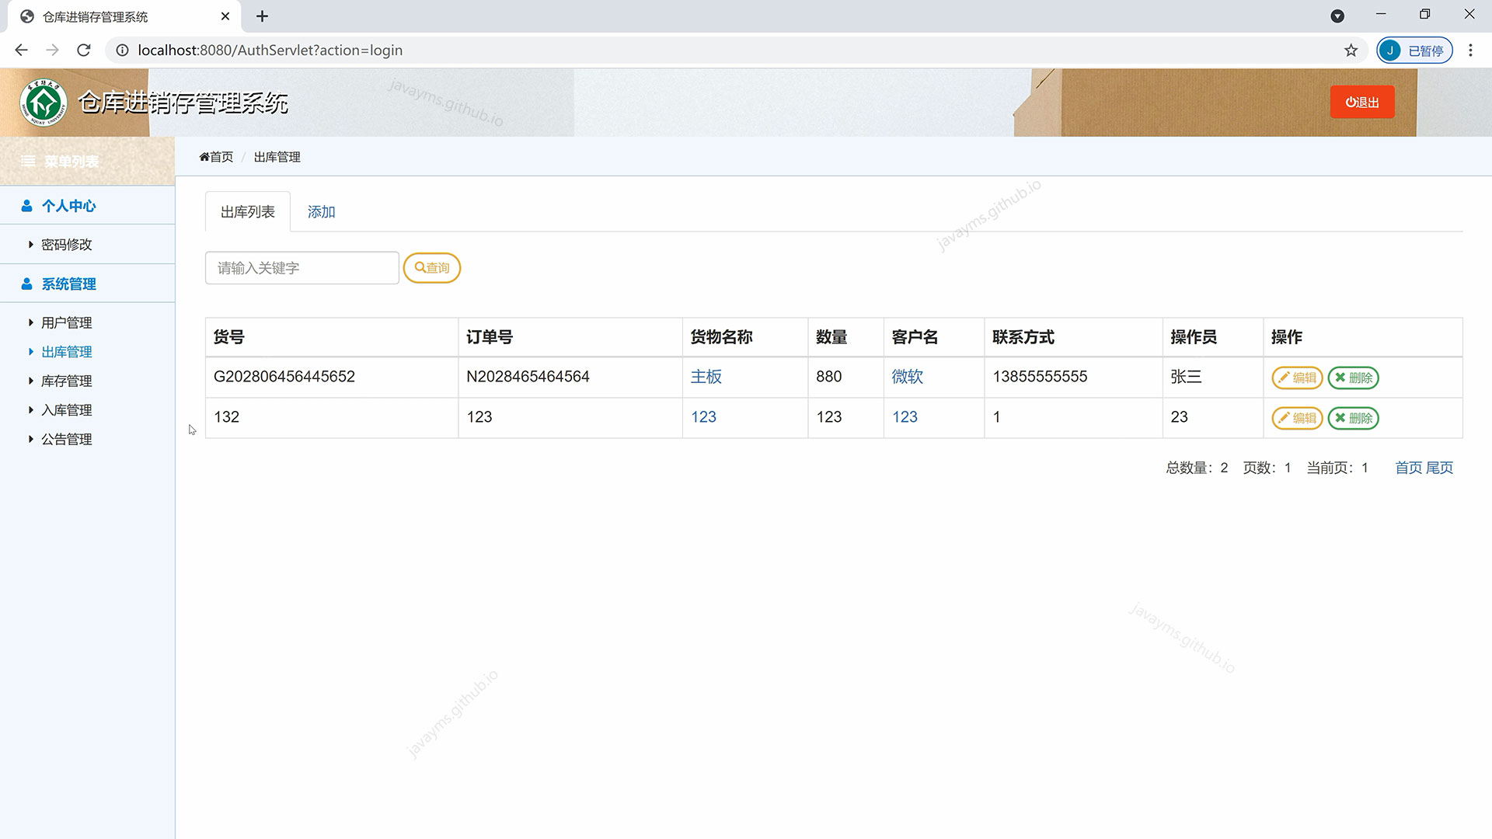Click the university logo in the header
The image size is (1492, 839).
[44, 102]
